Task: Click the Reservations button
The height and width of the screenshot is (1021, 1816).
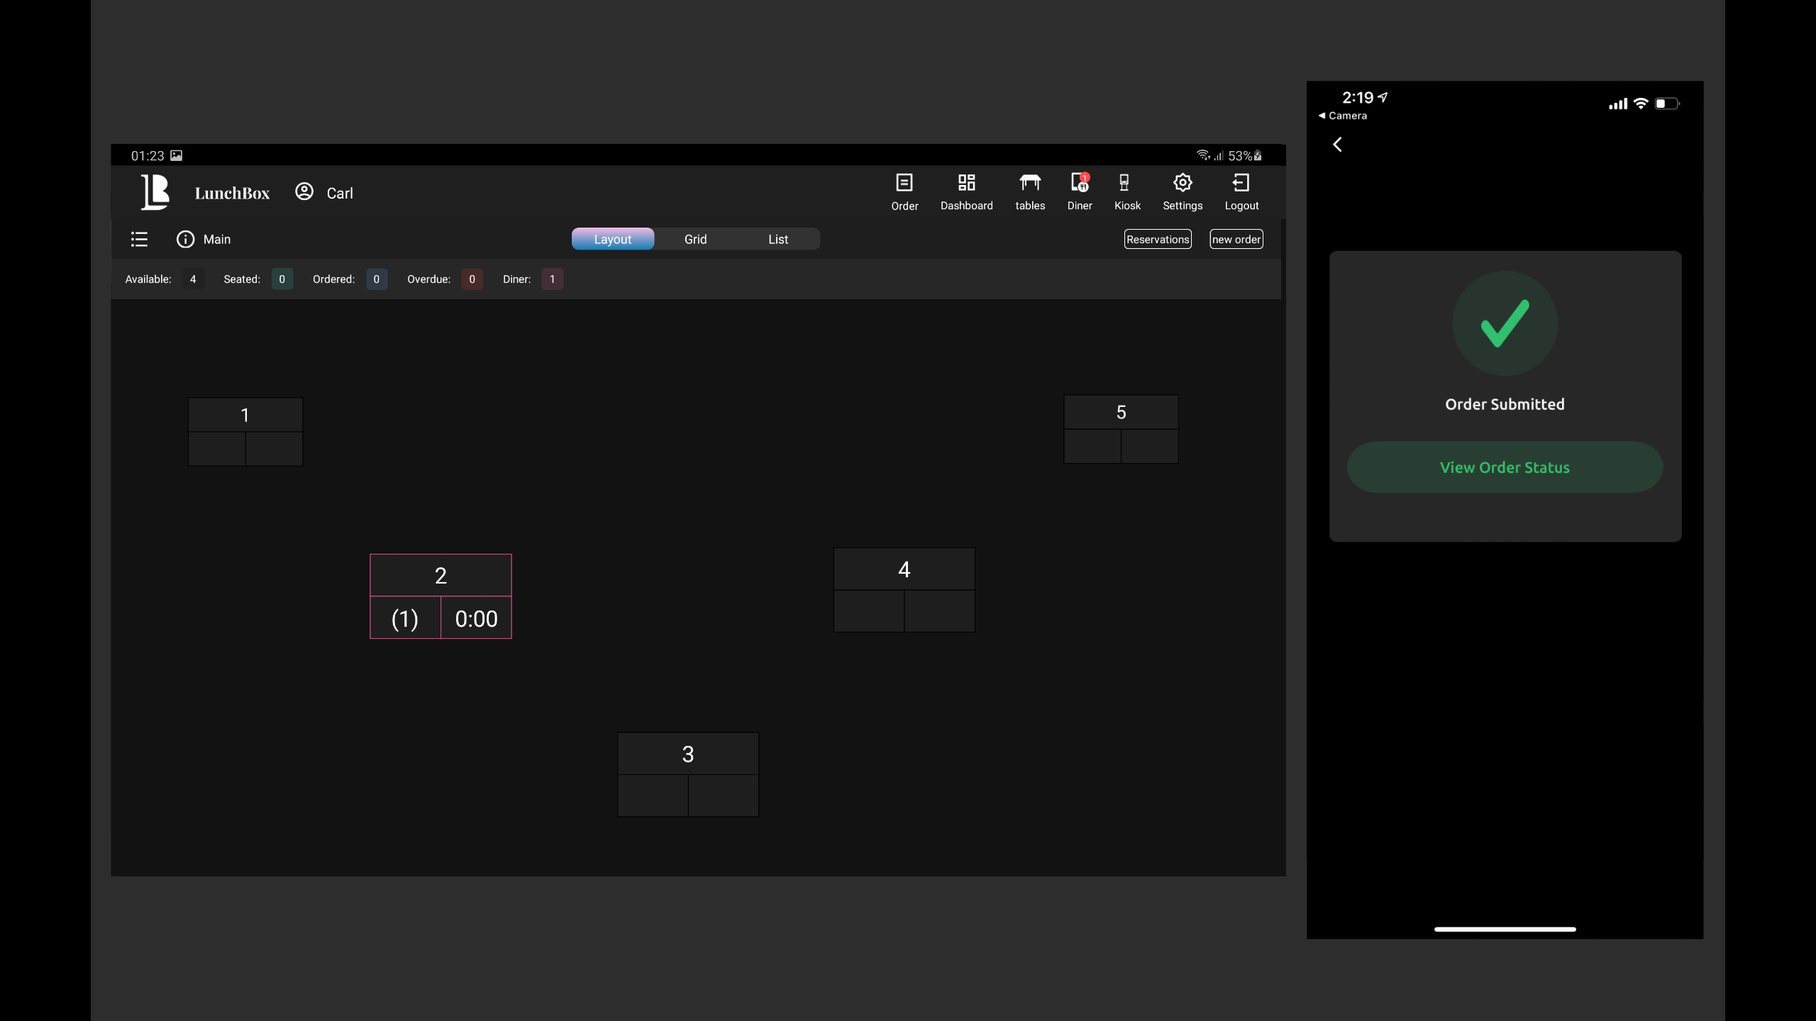Action: pyautogui.click(x=1157, y=240)
